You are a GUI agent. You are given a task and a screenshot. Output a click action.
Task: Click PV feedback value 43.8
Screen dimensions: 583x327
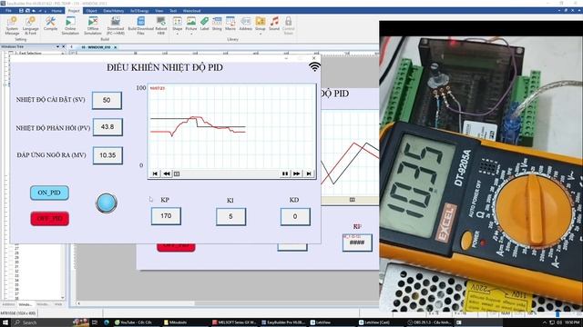click(107, 127)
